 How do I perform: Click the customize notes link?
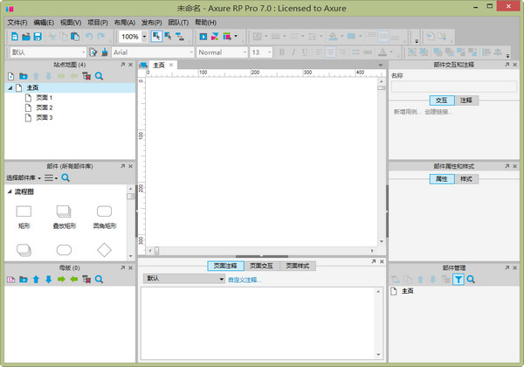(244, 280)
